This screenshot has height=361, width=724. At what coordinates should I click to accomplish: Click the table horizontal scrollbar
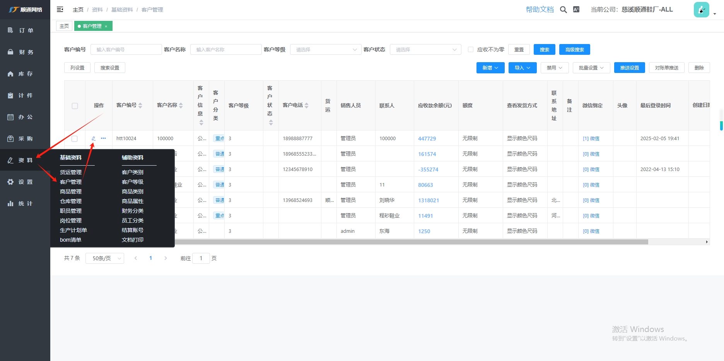412,242
